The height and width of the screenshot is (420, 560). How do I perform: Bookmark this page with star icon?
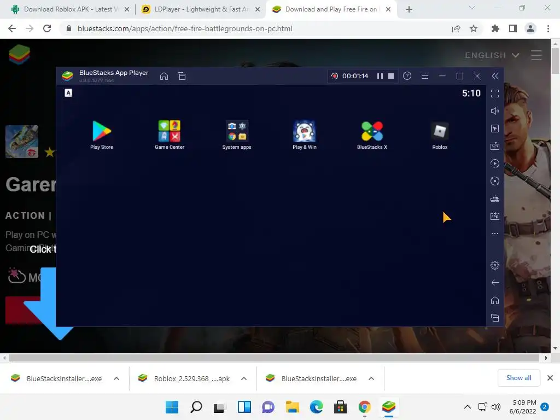(474, 28)
